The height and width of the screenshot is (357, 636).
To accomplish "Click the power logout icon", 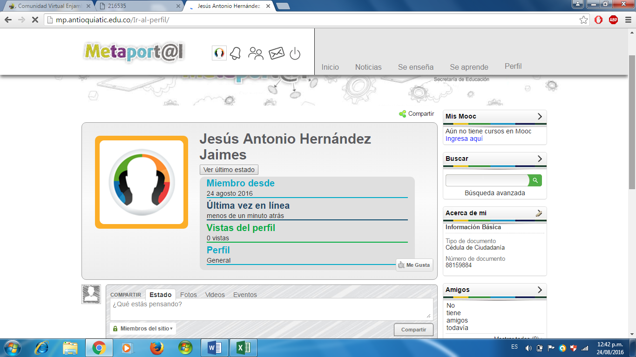I will pyautogui.click(x=295, y=54).
